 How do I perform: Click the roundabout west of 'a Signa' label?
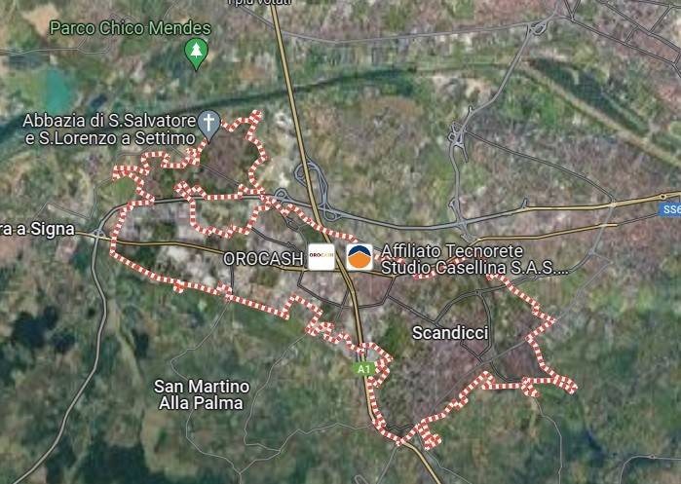tap(98, 234)
